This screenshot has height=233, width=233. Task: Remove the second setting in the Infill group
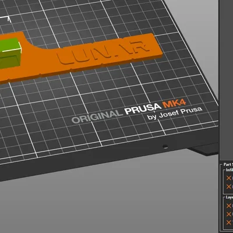[x=229, y=186]
